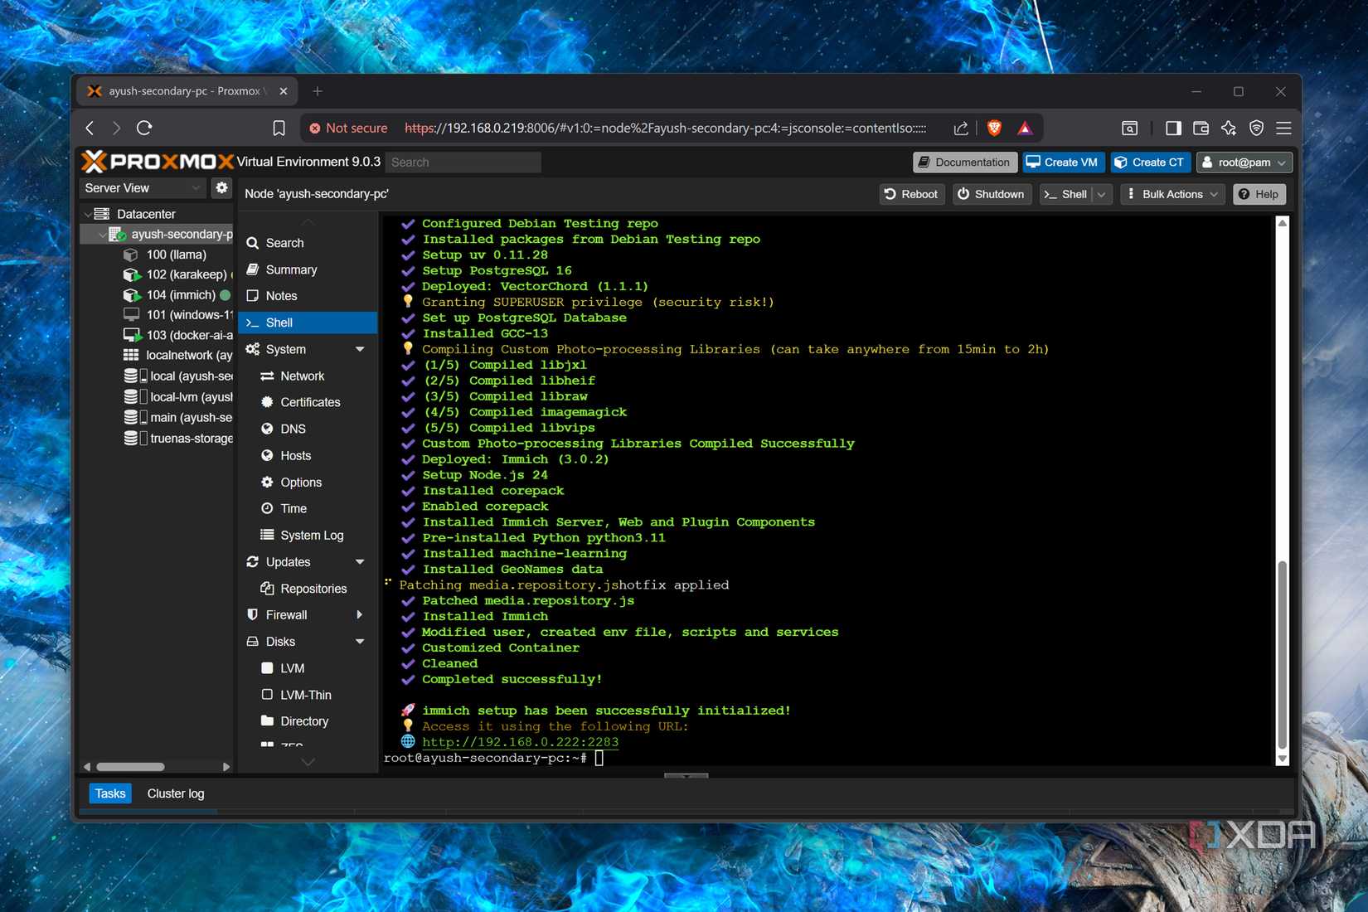Viewport: 1368px width, 912px height.
Task: Bookmark this page with the bookmark icon
Action: (x=279, y=128)
